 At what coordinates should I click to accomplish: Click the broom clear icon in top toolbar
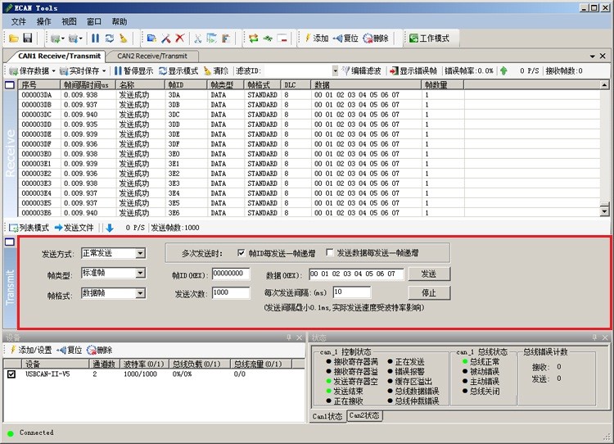pyautogui.click(x=124, y=38)
